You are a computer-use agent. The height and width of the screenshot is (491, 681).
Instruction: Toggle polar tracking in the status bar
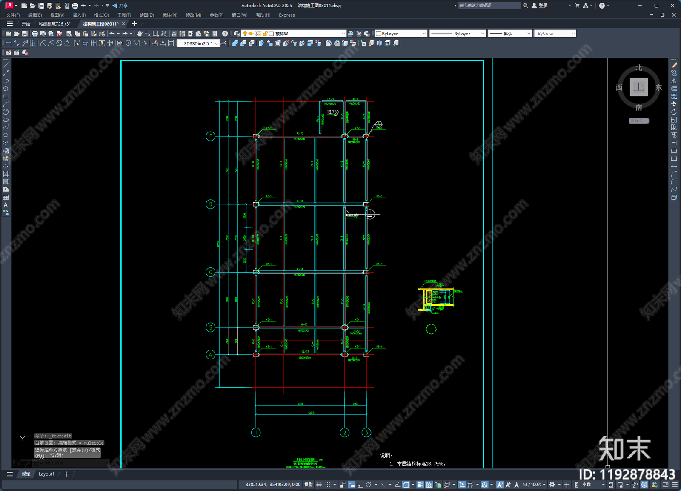point(369,485)
